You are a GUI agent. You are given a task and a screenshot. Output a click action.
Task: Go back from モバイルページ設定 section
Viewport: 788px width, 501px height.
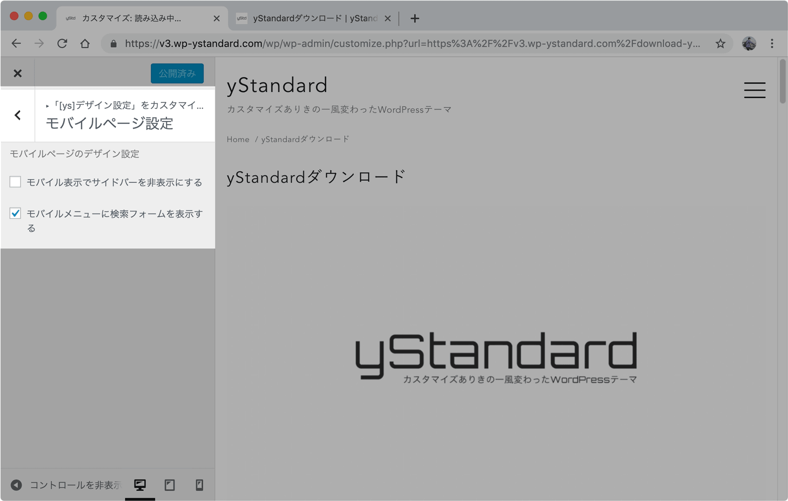18,116
